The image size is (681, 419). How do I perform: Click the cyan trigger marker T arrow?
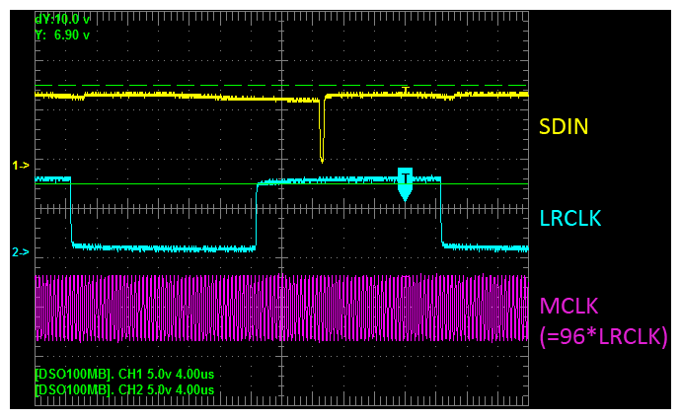point(405,184)
